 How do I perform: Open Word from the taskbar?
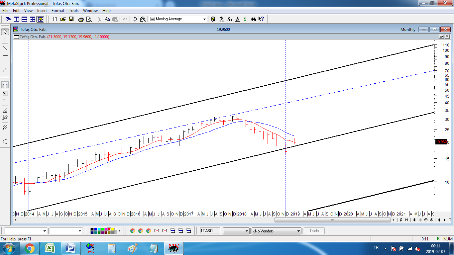[x=70, y=248]
